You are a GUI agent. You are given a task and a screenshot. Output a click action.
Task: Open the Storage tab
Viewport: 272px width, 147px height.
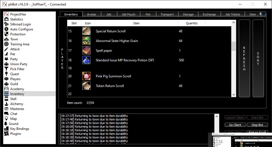tap(188, 14)
